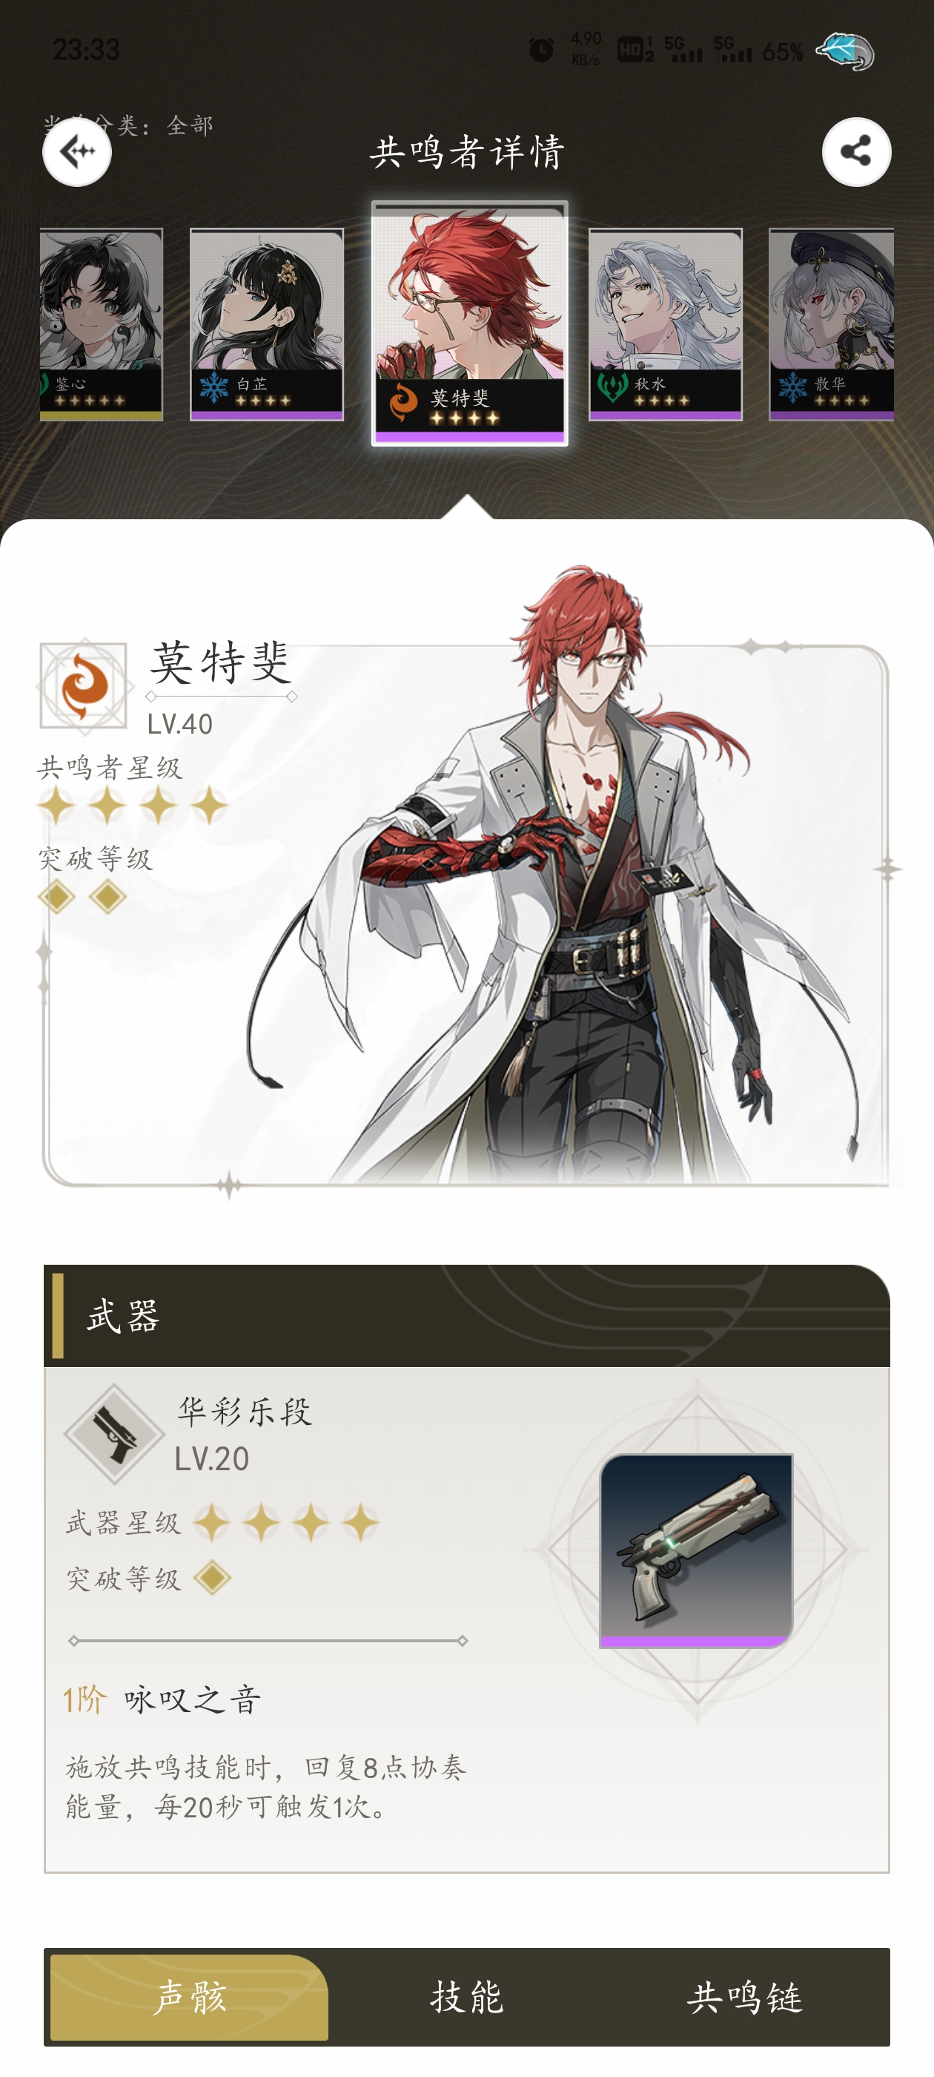Switch to the 技能 tab
The height and width of the screenshot is (2077, 934).
(466, 1997)
